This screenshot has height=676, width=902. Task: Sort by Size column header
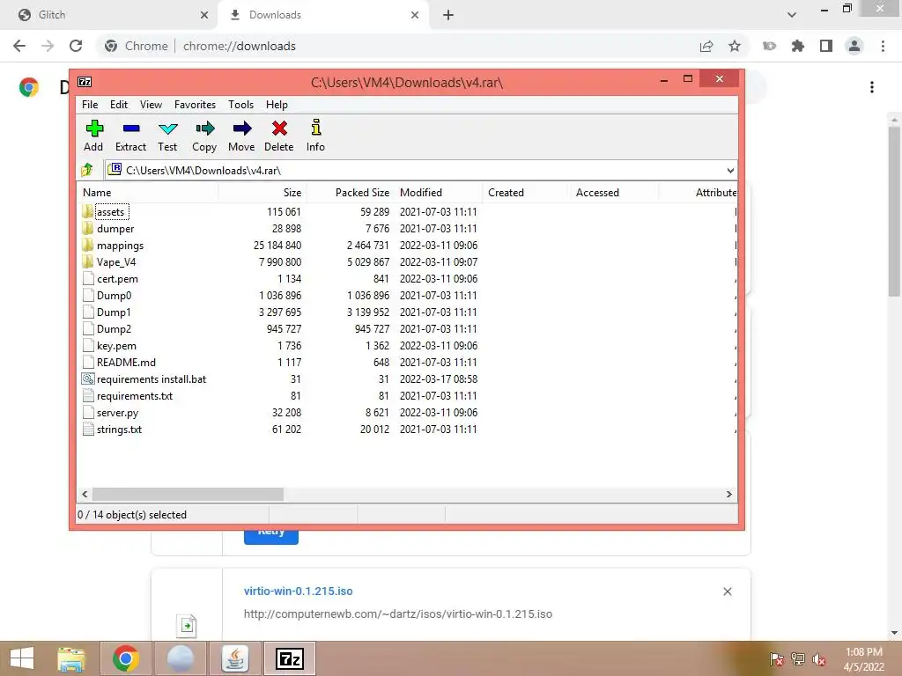pos(262,193)
